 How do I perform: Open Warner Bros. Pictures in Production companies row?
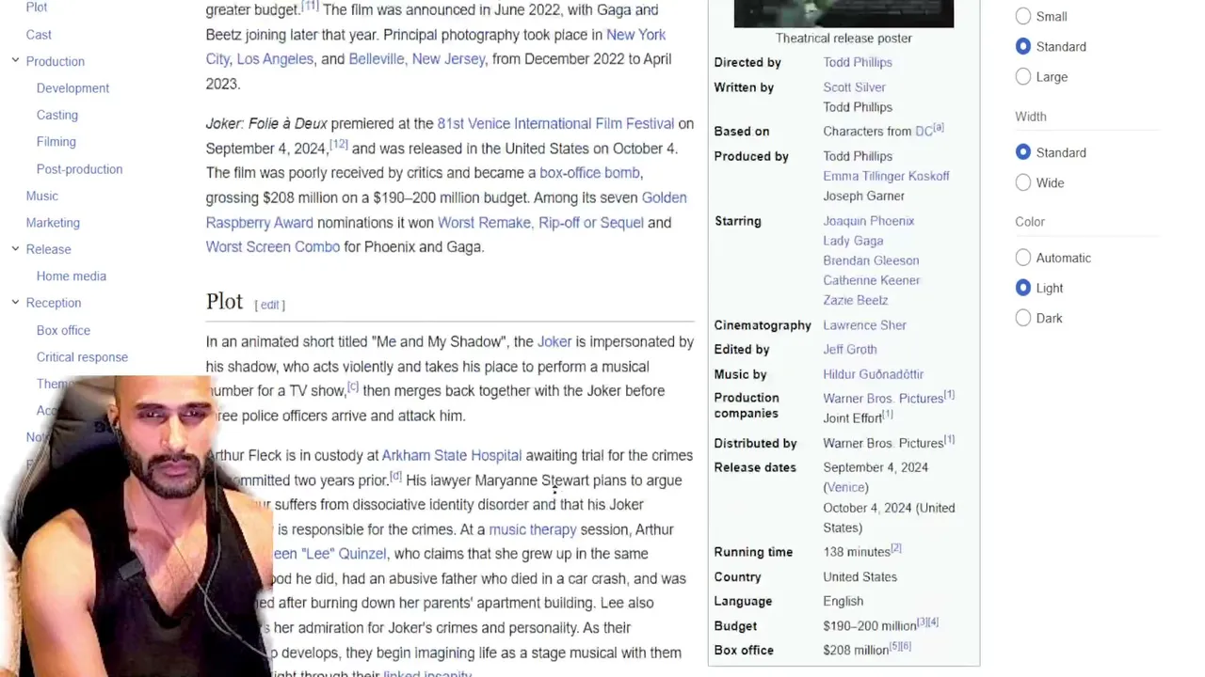[x=883, y=399]
